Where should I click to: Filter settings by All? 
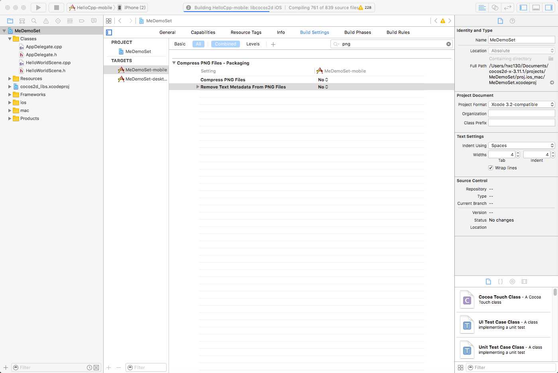pos(198,44)
